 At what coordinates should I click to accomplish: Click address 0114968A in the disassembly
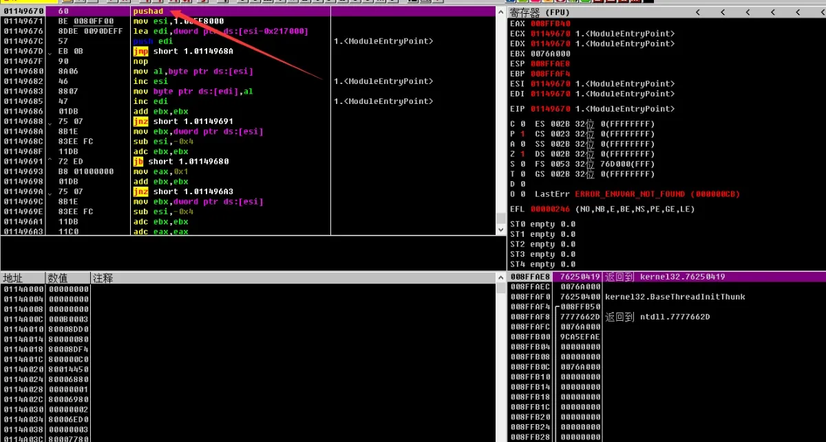pos(23,131)
